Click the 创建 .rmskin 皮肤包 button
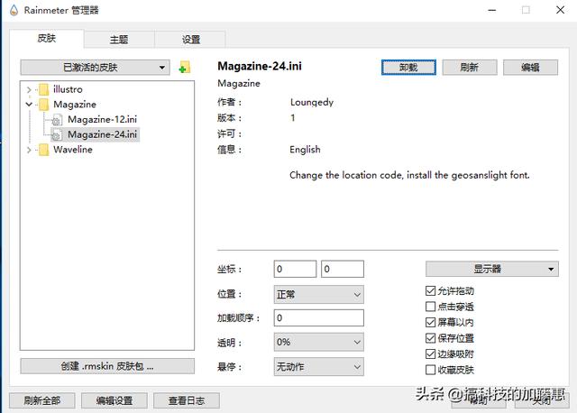The image size is (577, 413). tap(107, 366)
